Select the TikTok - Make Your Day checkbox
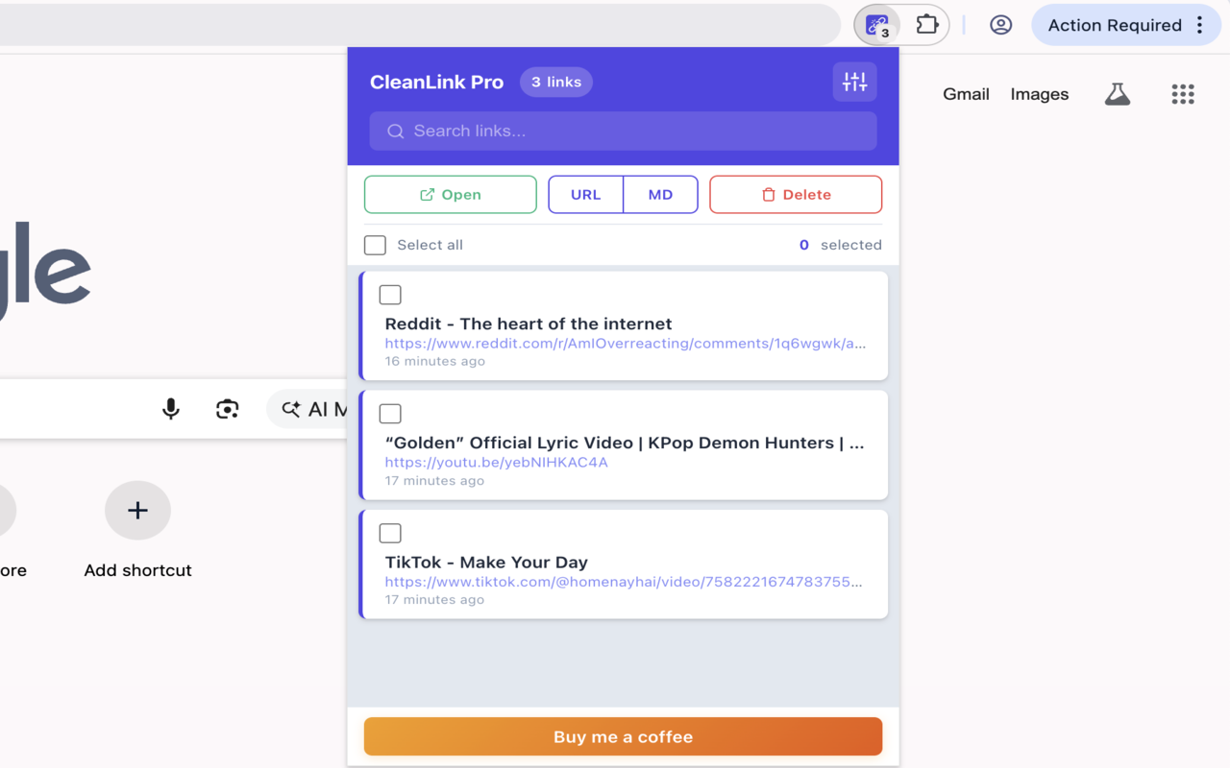1230x768 pixels. tap(390, 533)
